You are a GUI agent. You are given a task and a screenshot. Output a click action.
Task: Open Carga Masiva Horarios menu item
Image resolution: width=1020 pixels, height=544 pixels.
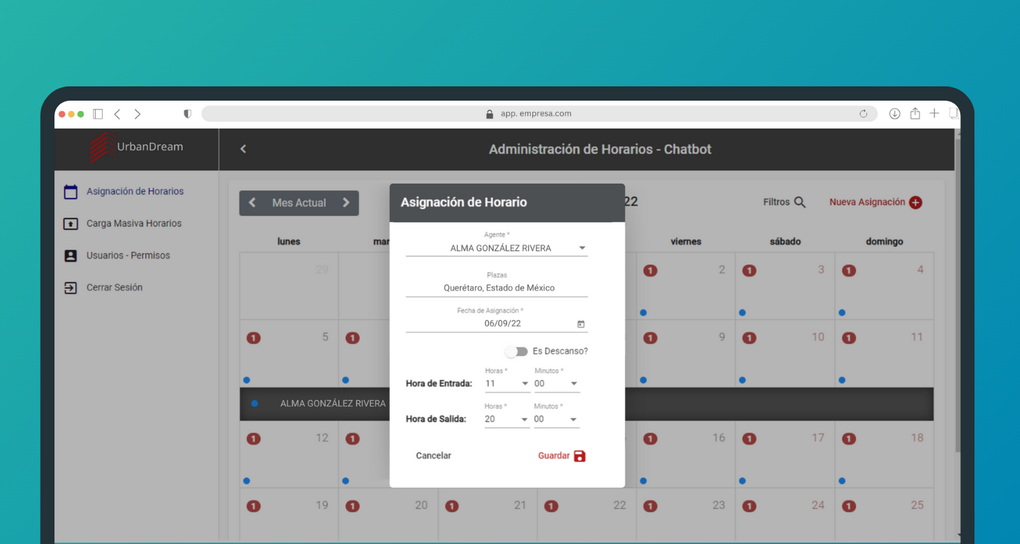click(x=133, y=224)
